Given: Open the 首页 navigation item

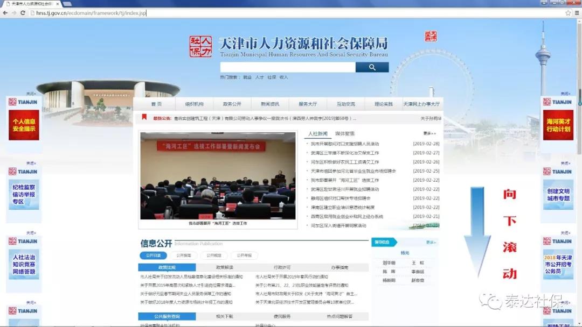Looking at the screenshot, I should [x=156, y=104].
